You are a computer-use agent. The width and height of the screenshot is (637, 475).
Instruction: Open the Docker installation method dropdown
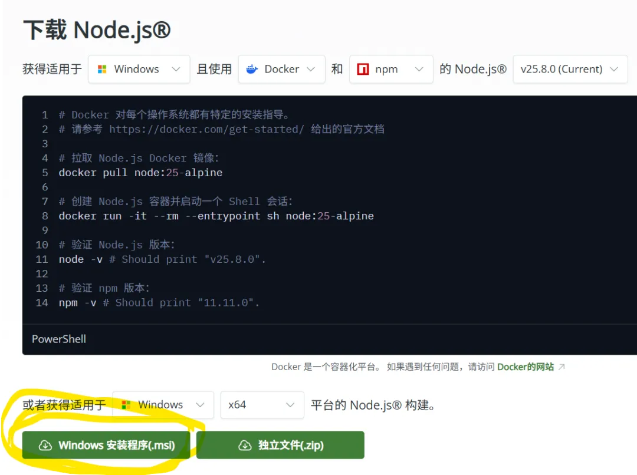(x=281, y=70)
